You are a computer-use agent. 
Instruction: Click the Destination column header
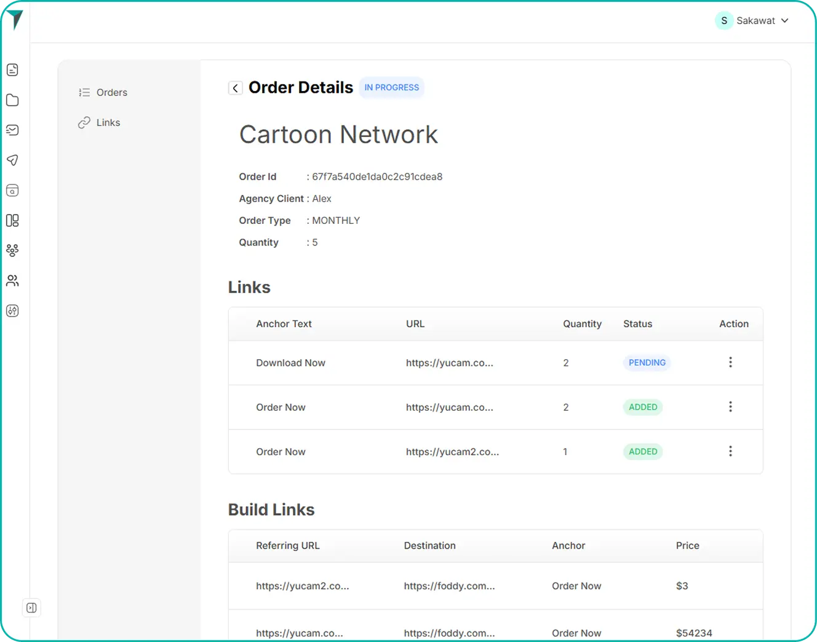429,545
